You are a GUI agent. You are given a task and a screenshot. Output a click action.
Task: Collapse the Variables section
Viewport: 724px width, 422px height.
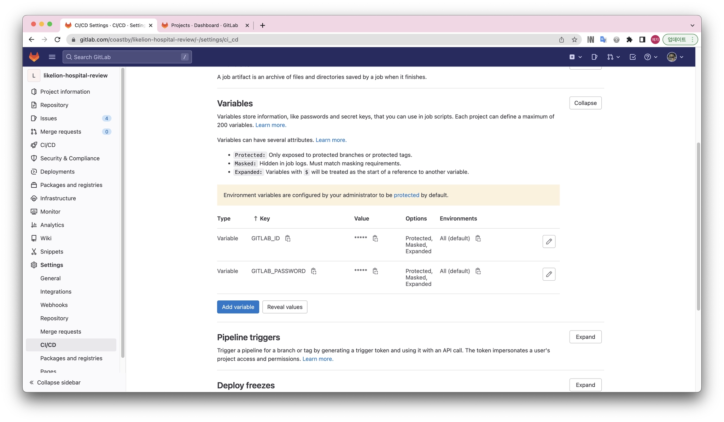pos(585,103)
